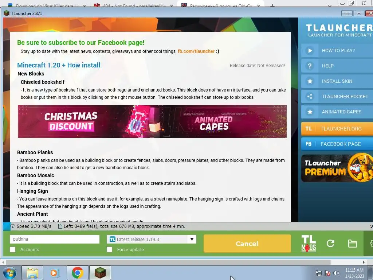Click the Bamboo Planks heading
The height and width of the screenshot is (280, 373).
click(x=35, y=152)
